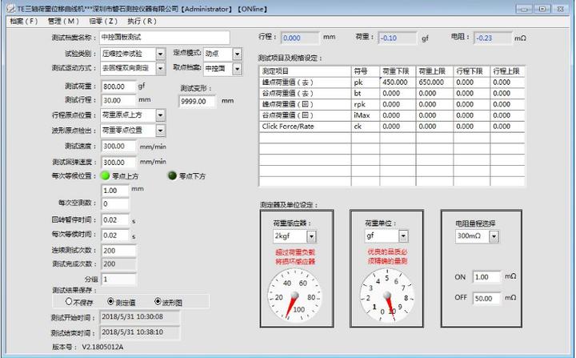This screenshot has height=358, width=576.
Task: Expand the 测试运动方式 dropdown
Action: pos(161,68)
